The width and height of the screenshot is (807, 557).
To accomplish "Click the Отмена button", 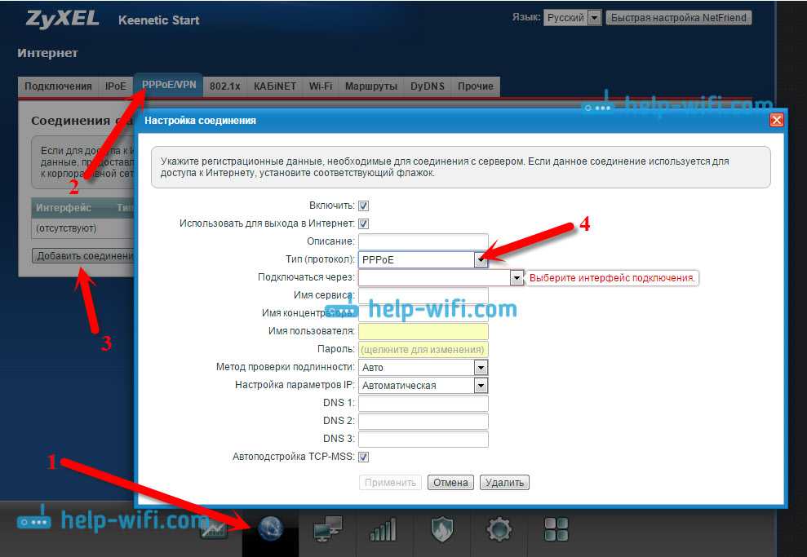I will tap(450, 483).
